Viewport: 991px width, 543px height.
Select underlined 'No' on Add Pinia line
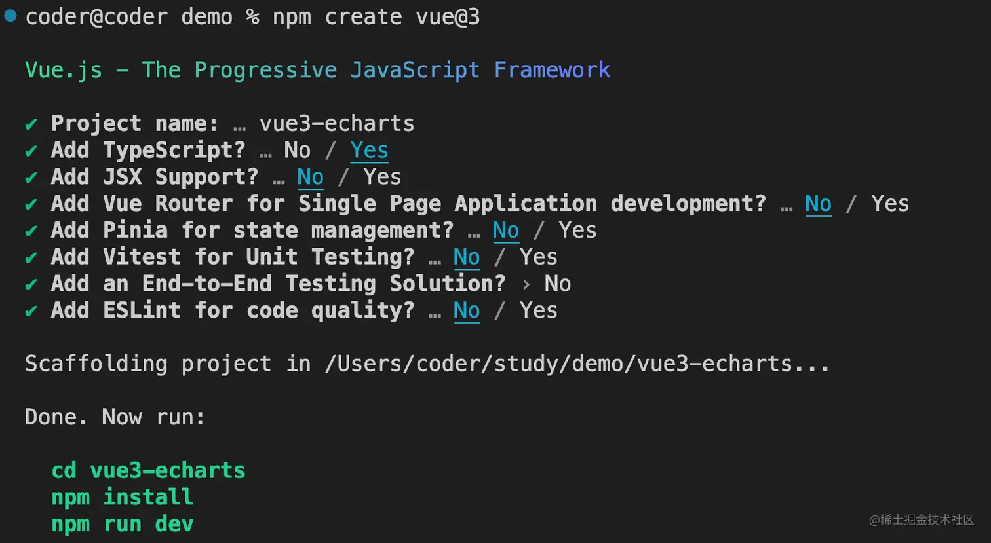(505, 231)
